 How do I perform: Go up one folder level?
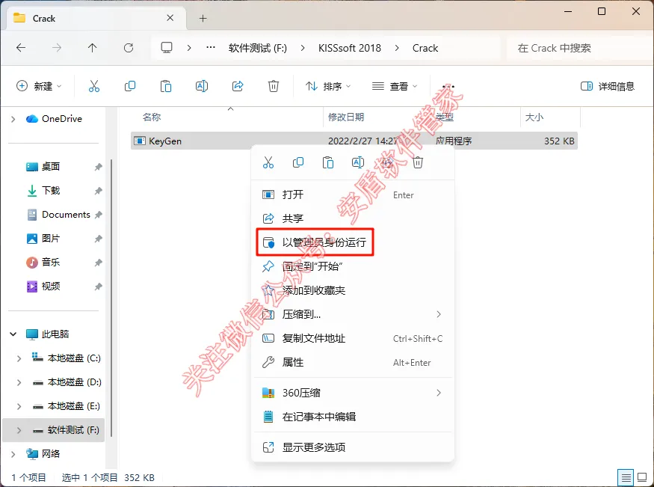[x=92, y=48]
